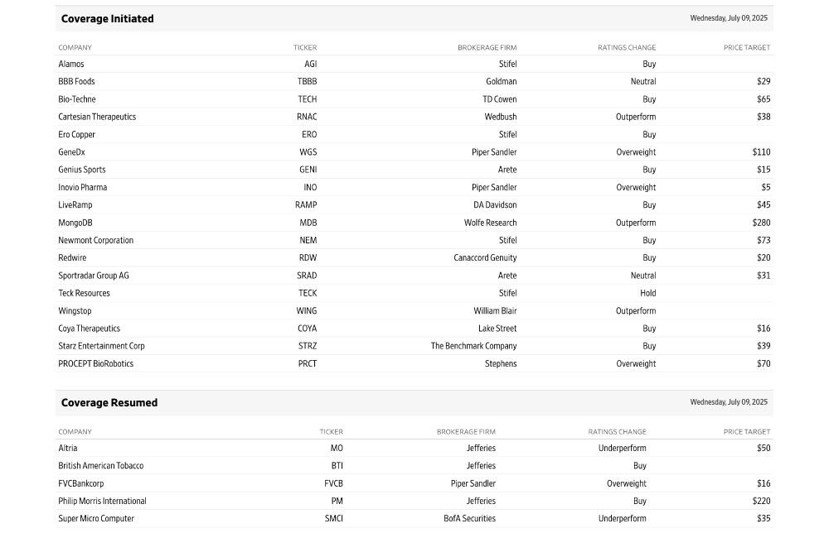Select ticker TECH for Bio-Techne
Image resolution: width=829 pixels, height=533 pixels.
(307, 99)
